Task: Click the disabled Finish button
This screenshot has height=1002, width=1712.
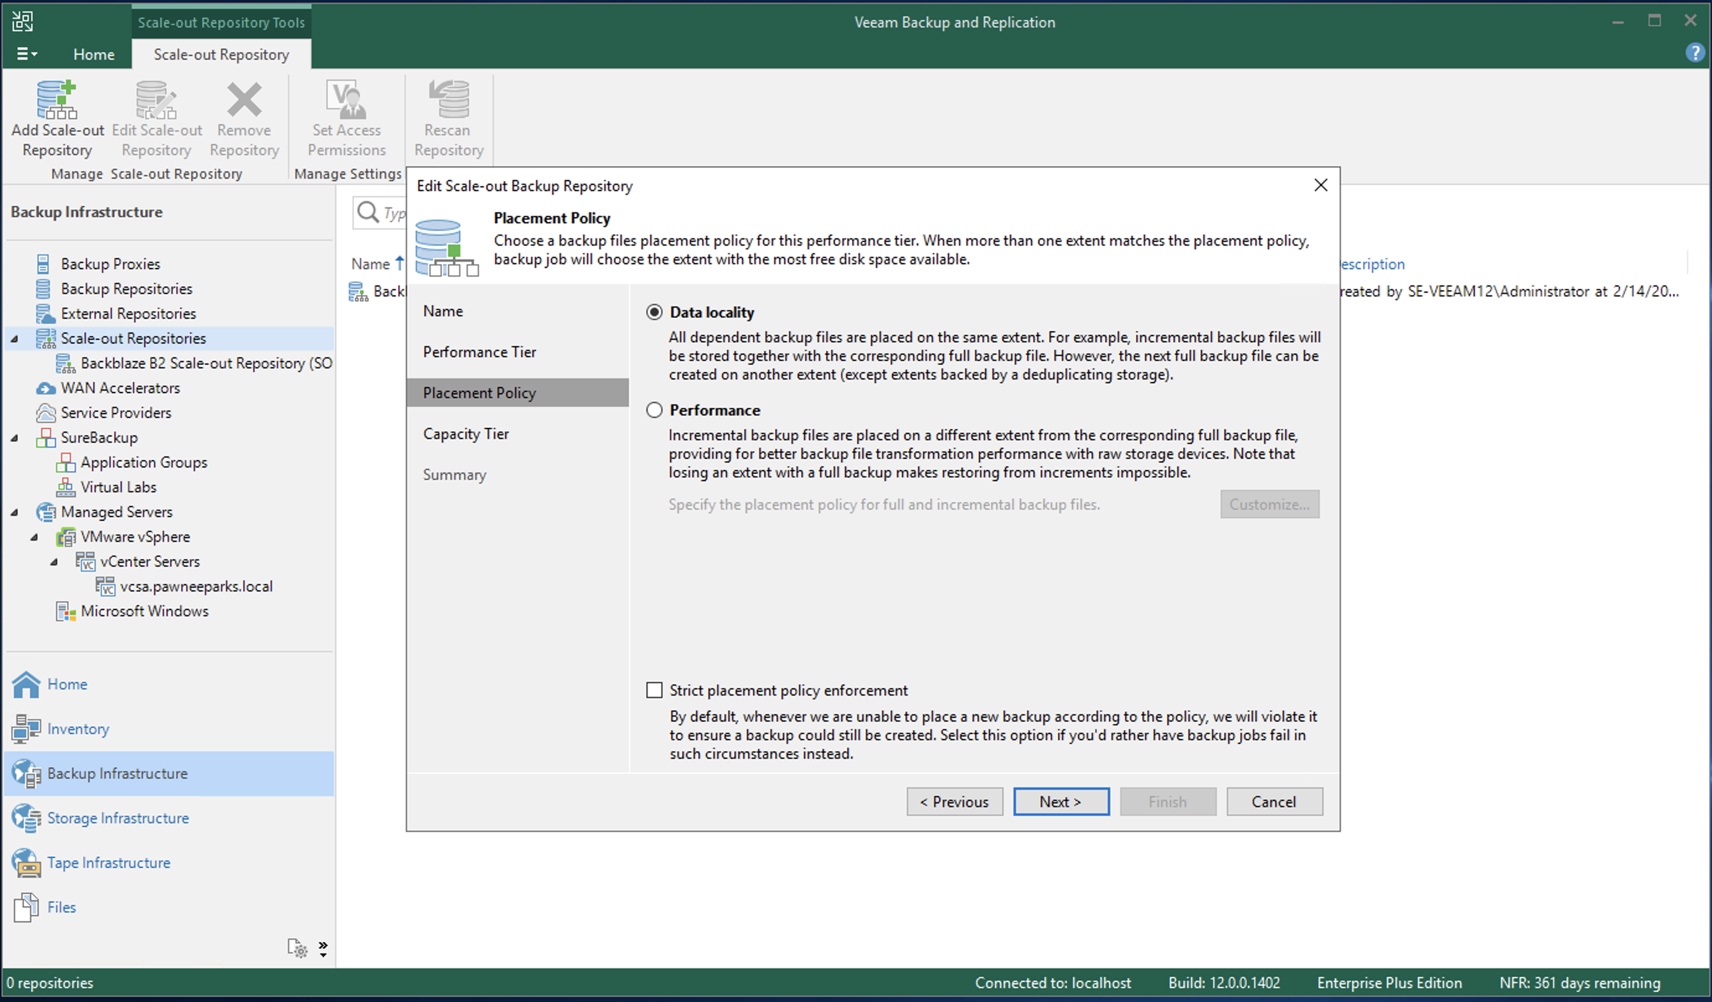Action: [1167, 802]
